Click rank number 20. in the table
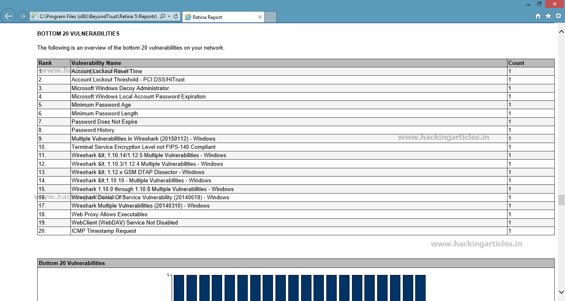 coord(42,231)
